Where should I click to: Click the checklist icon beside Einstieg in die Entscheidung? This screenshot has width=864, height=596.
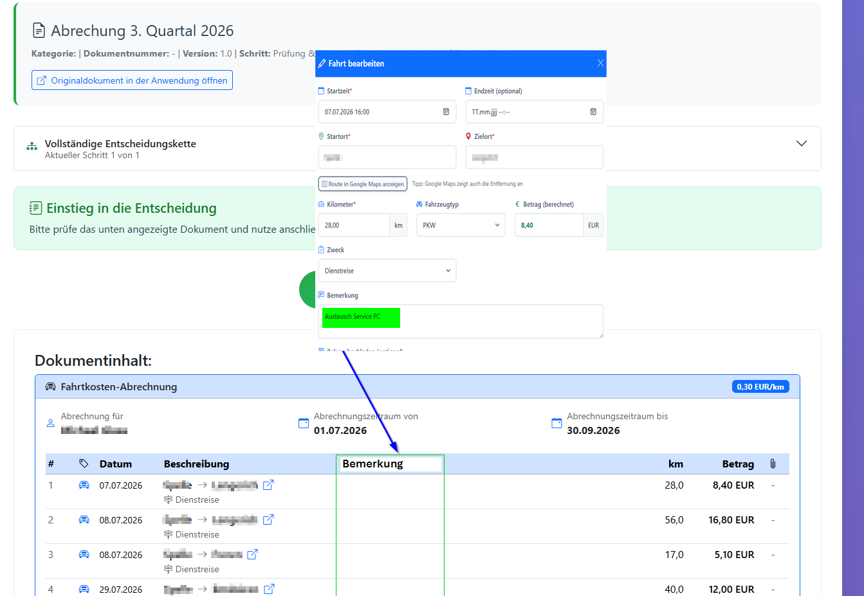pos(35,208)
